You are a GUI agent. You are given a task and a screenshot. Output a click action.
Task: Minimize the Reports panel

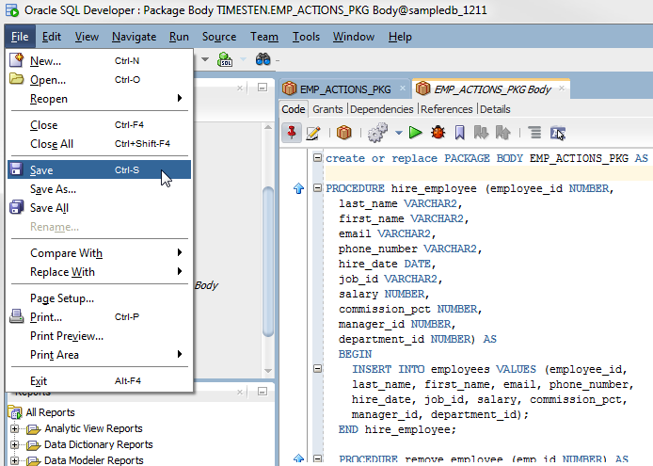(263, 392)
